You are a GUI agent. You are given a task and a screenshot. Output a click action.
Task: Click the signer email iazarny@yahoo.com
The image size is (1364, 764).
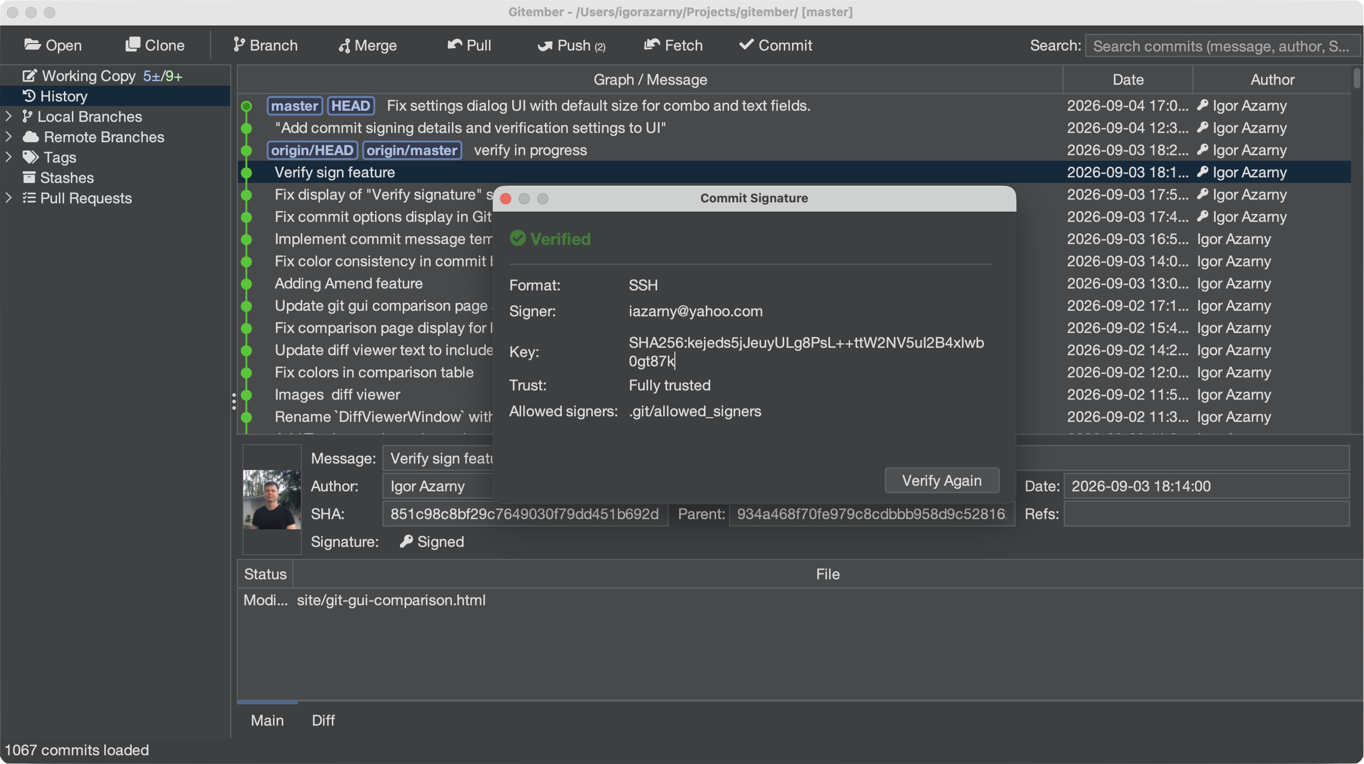click(695, 311)
